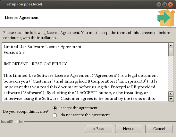Image resolution: width=176 pixels, height=137 pixels.
Task: Minimize the Setup window
Action: [159, 4]
